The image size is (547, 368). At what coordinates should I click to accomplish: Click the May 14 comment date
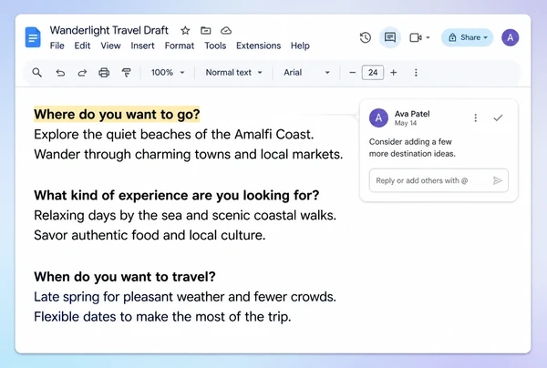pyautogui.click(x=406, y=123)
